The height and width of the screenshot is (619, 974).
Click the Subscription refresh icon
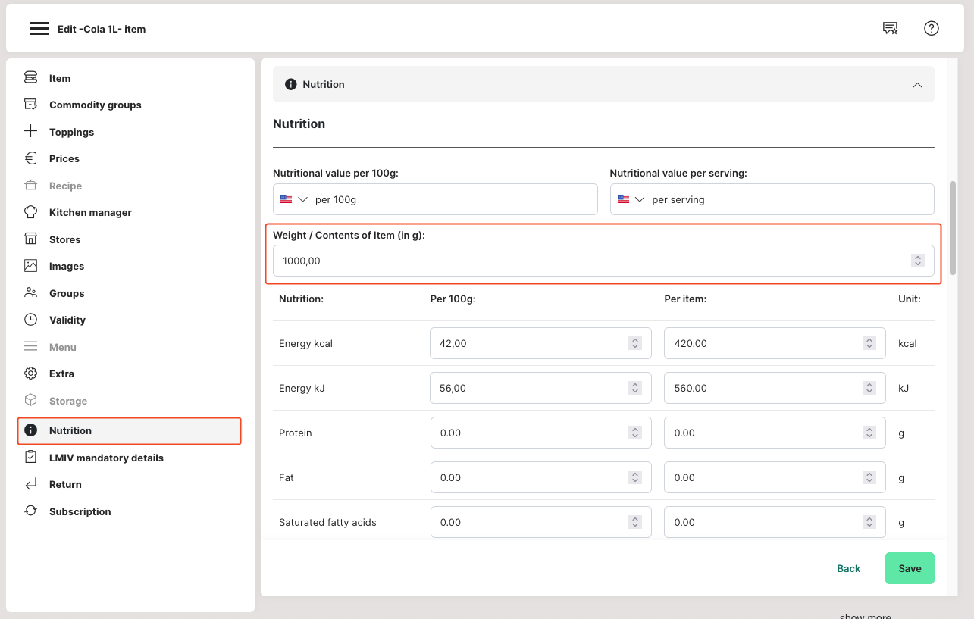tap(30, 511)
